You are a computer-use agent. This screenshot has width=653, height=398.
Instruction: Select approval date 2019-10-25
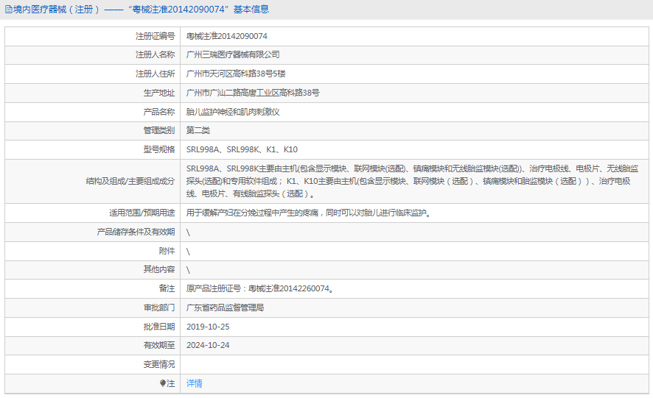coord(208,327)
